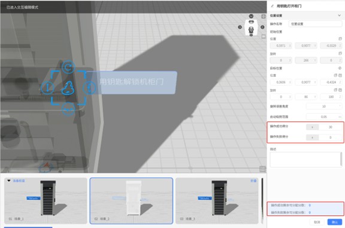This screenshot has height=228, width=345.
Task: Click the down arrow above view head
Action: [251, 16]
